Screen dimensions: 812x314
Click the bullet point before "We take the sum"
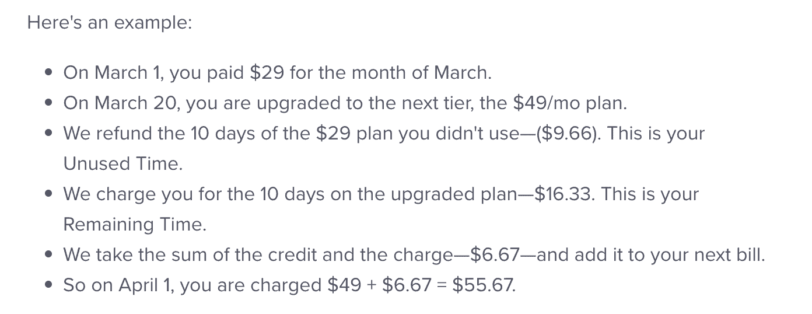(x=49, y=256)
